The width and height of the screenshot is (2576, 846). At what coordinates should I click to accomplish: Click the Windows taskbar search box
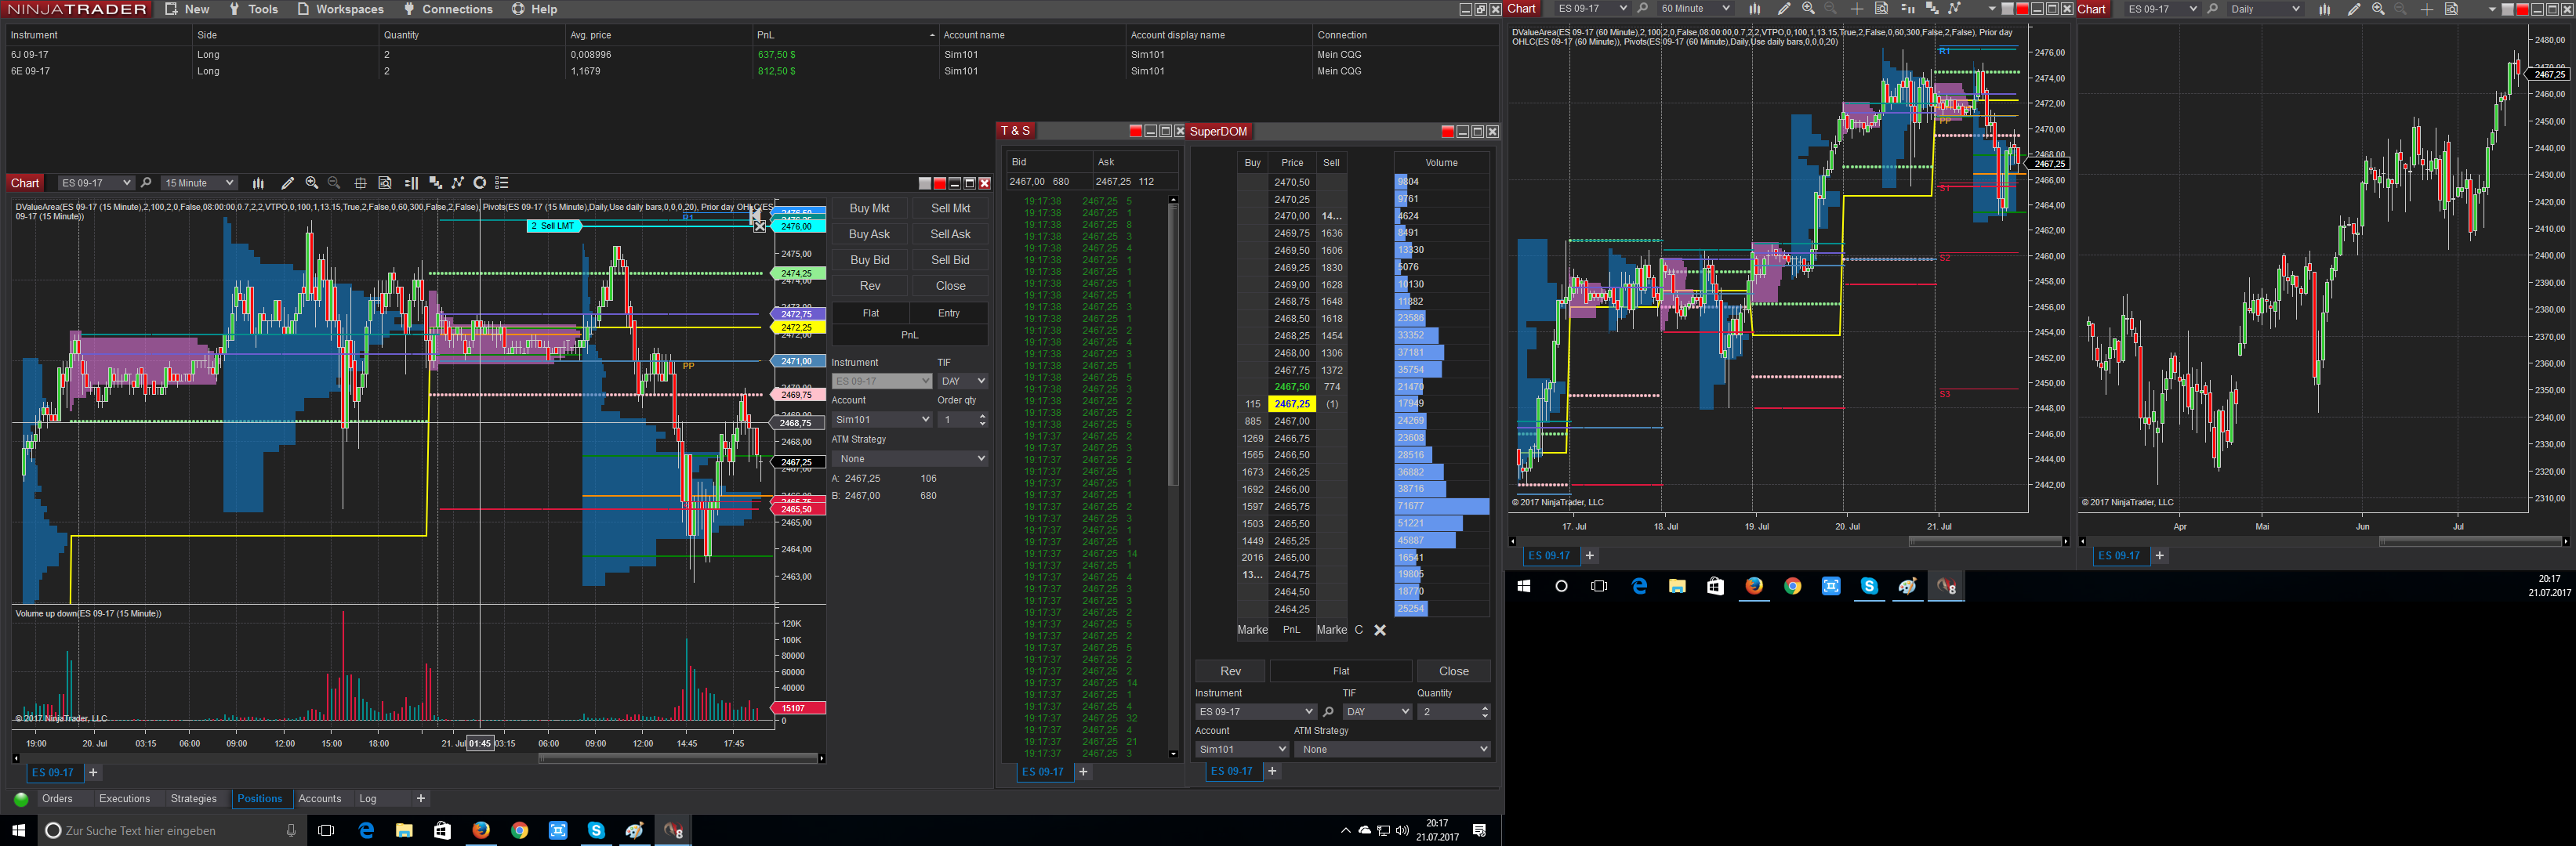tap(170, 831)
